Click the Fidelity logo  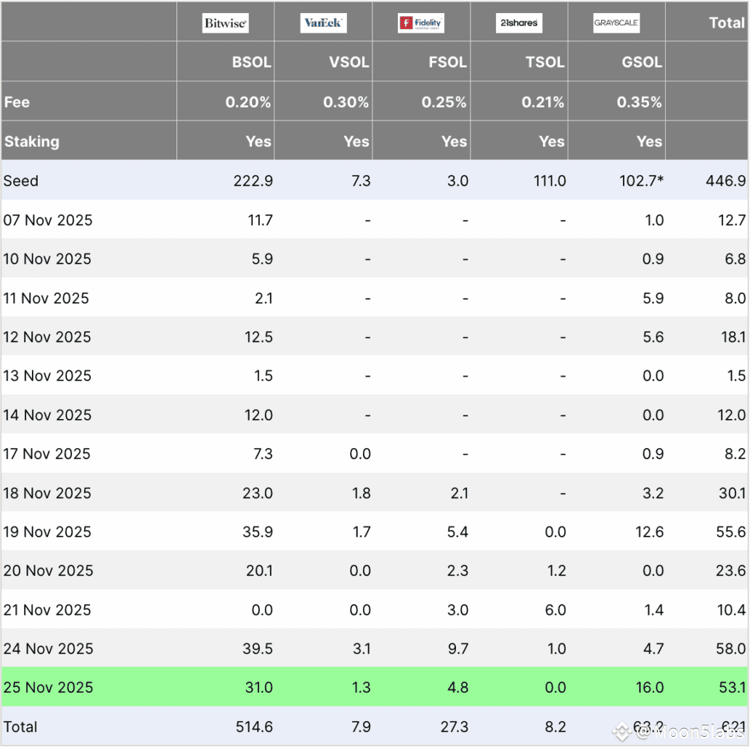pyautogui.click(x=421, y=23)
